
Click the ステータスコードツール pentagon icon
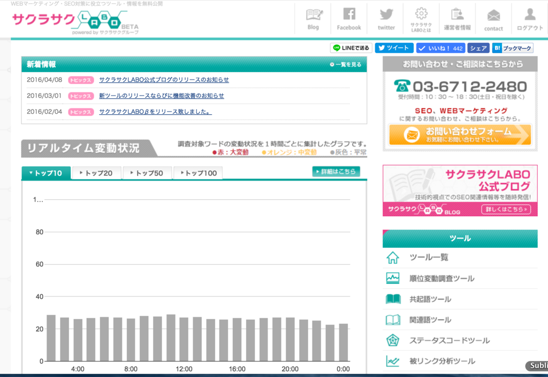pyautogui.click(x=393, y=340)
